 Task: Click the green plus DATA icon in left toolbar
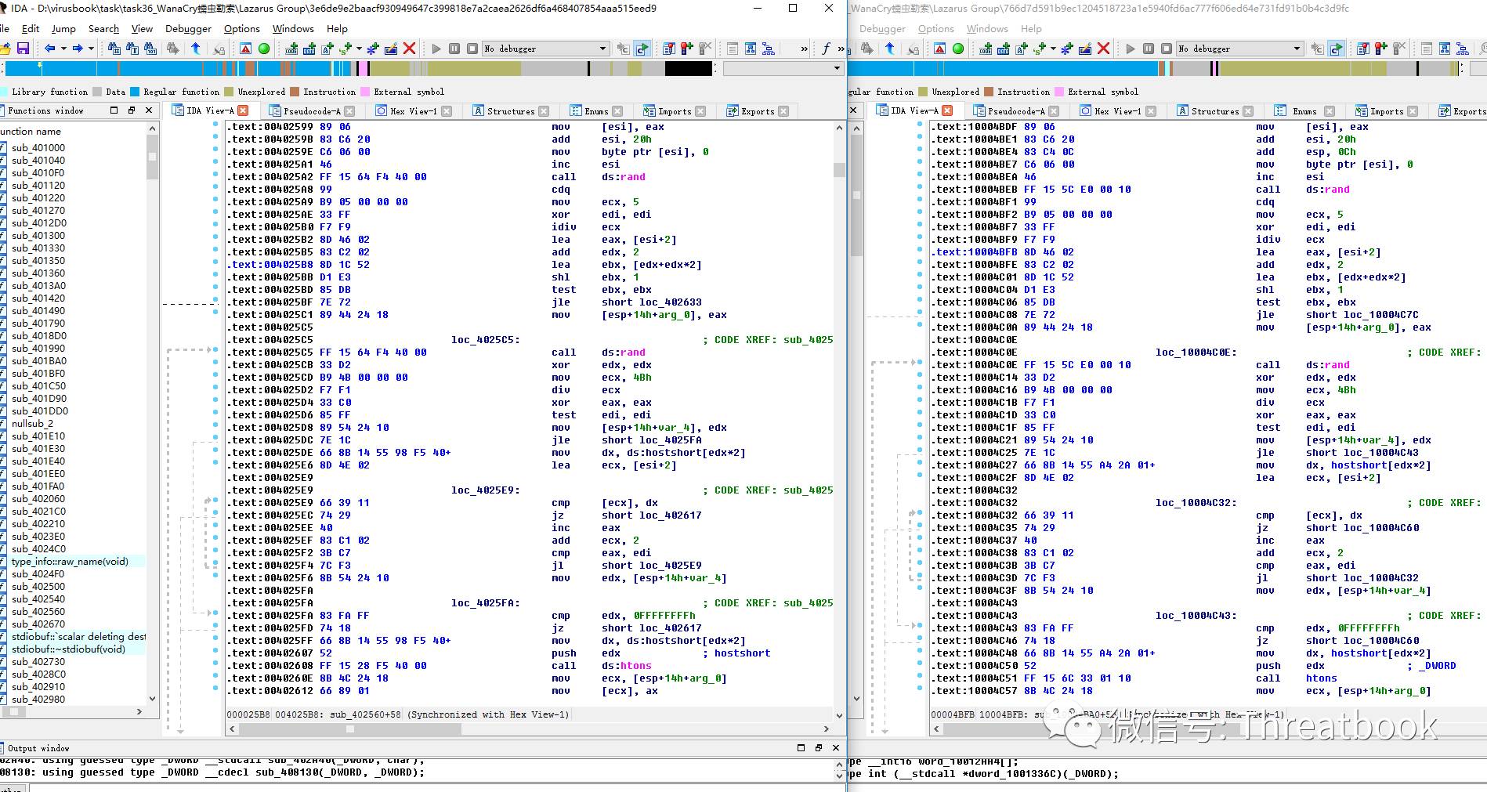click(309, 49)
